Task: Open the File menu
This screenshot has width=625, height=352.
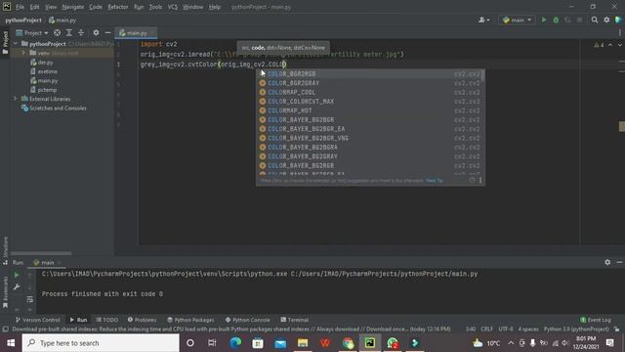Action: click(x=20, y=7)
